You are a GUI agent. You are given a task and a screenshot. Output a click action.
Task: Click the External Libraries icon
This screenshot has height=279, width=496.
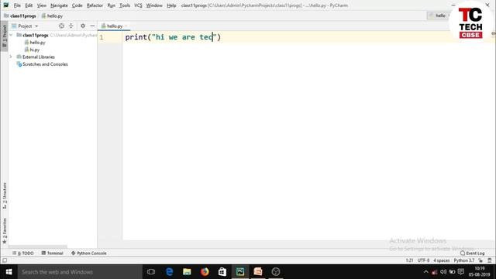(19, 57)
